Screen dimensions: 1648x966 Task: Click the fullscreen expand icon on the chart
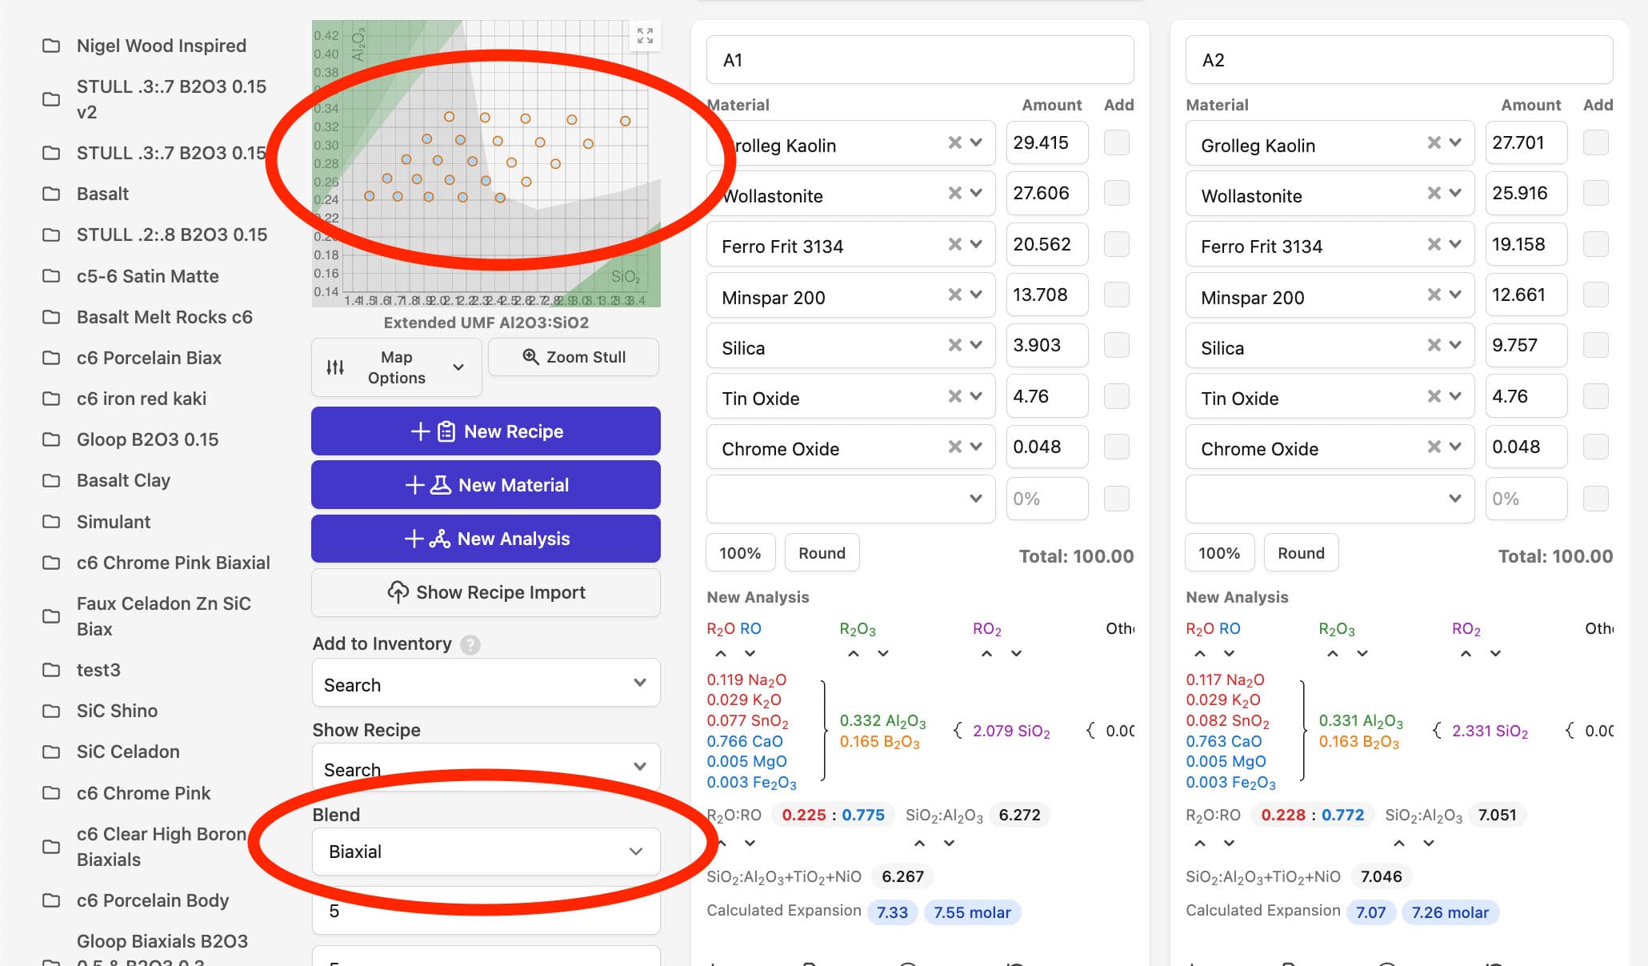click(x=645, y=35)
